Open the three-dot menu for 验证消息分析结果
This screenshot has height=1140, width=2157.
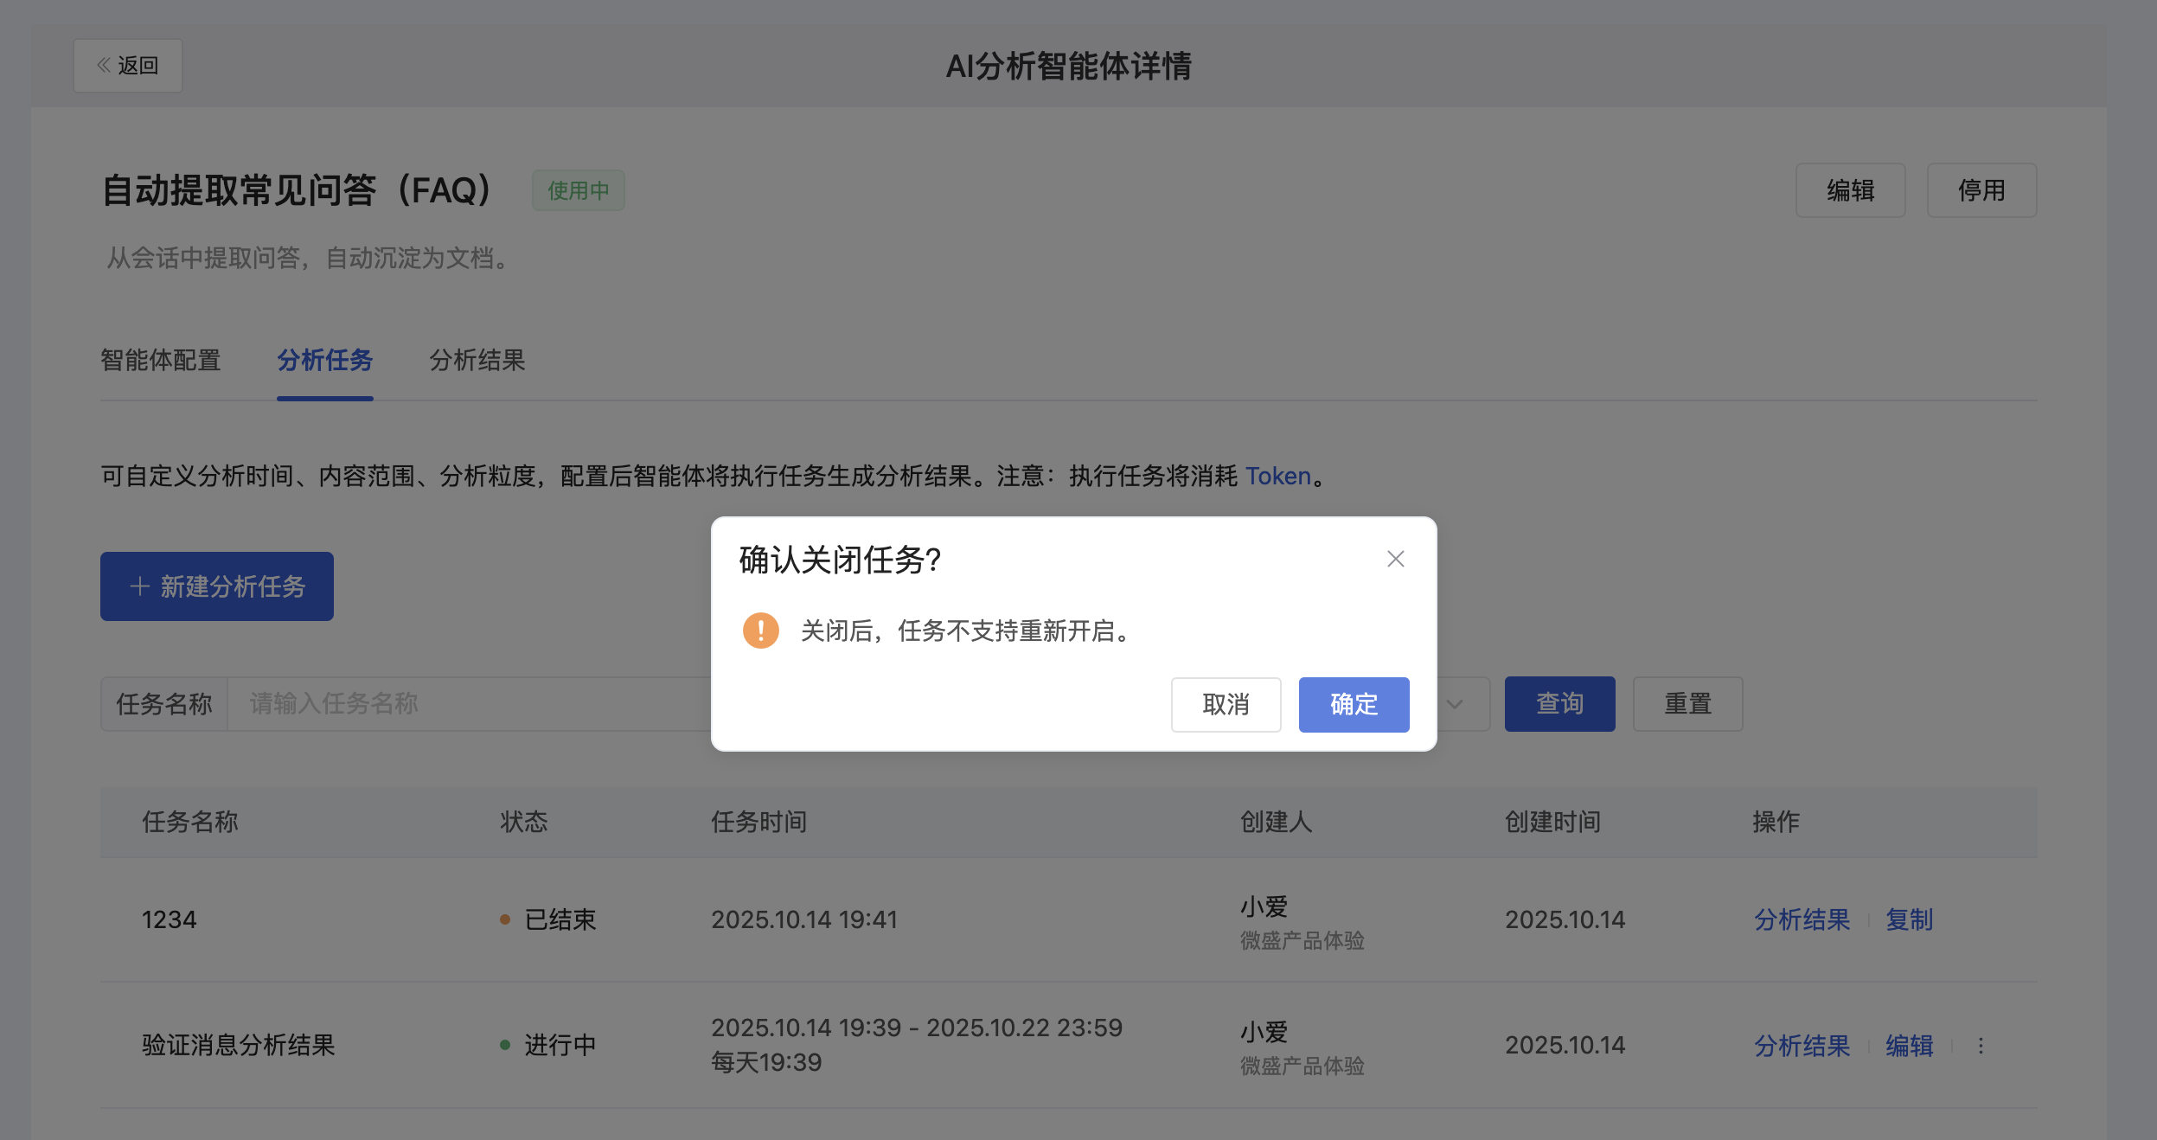(1981, 1046)
